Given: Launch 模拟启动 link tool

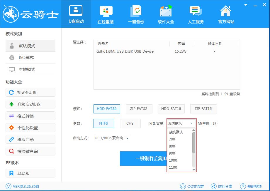Looking at the screenshot, I should [30, 139].
